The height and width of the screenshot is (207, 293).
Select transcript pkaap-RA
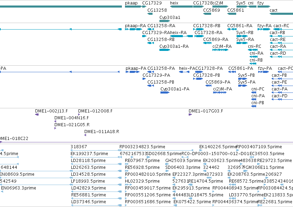(134, 29)
